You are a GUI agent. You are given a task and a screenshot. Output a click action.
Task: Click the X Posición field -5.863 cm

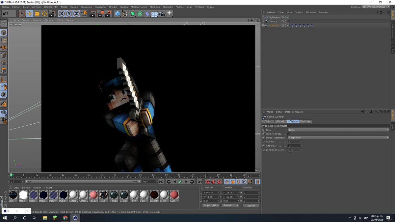pyautogui.click(x=211, y=192)
